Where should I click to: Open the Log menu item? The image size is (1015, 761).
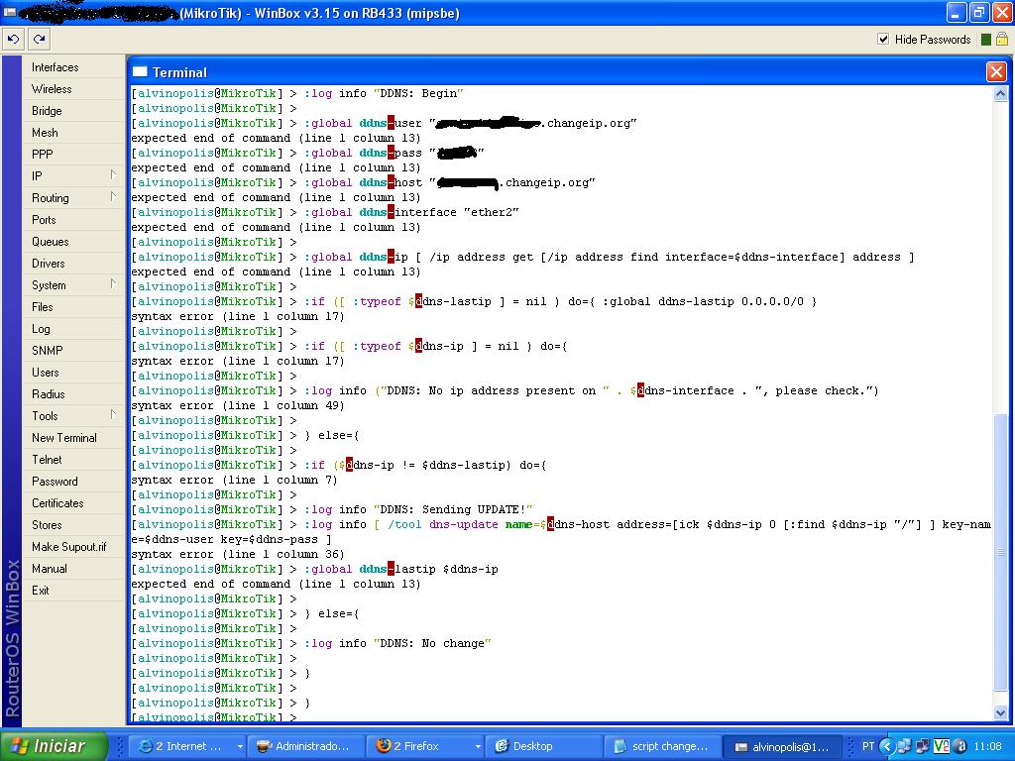click(73, 329)
